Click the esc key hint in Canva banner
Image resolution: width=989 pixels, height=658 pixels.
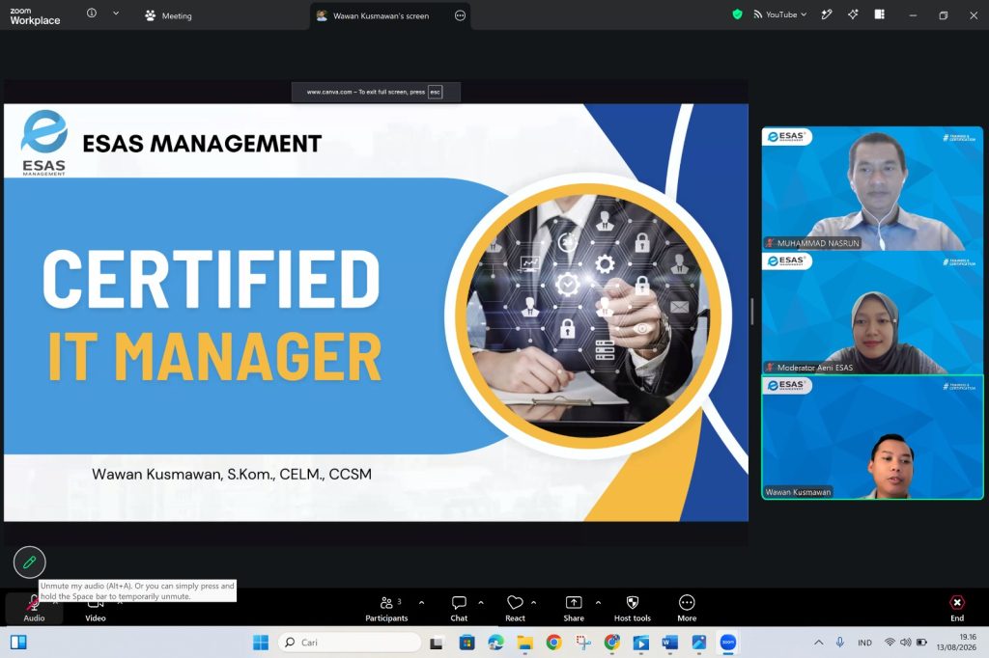click(436, 92)
